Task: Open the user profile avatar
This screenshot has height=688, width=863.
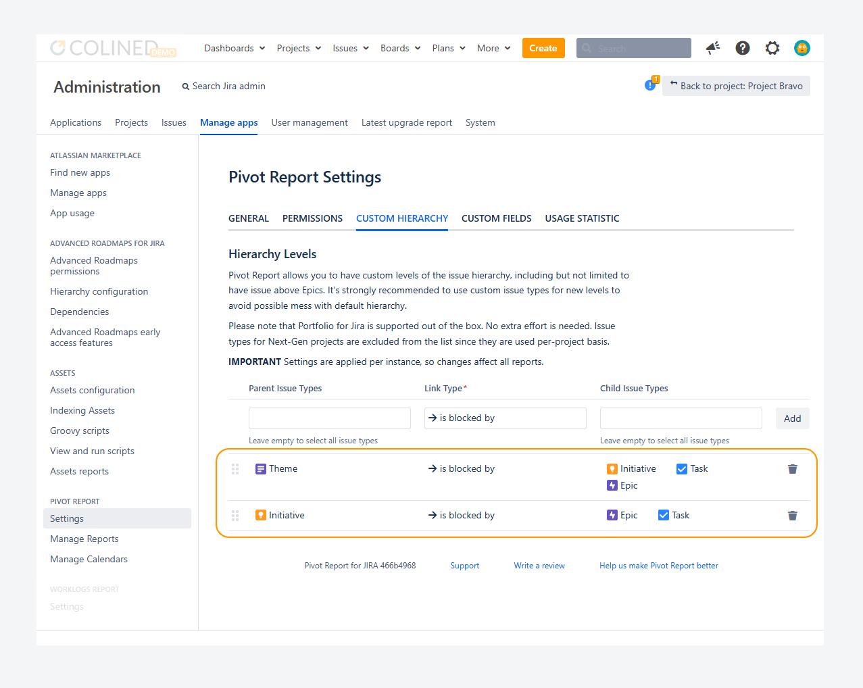Action: coord(802,48)
